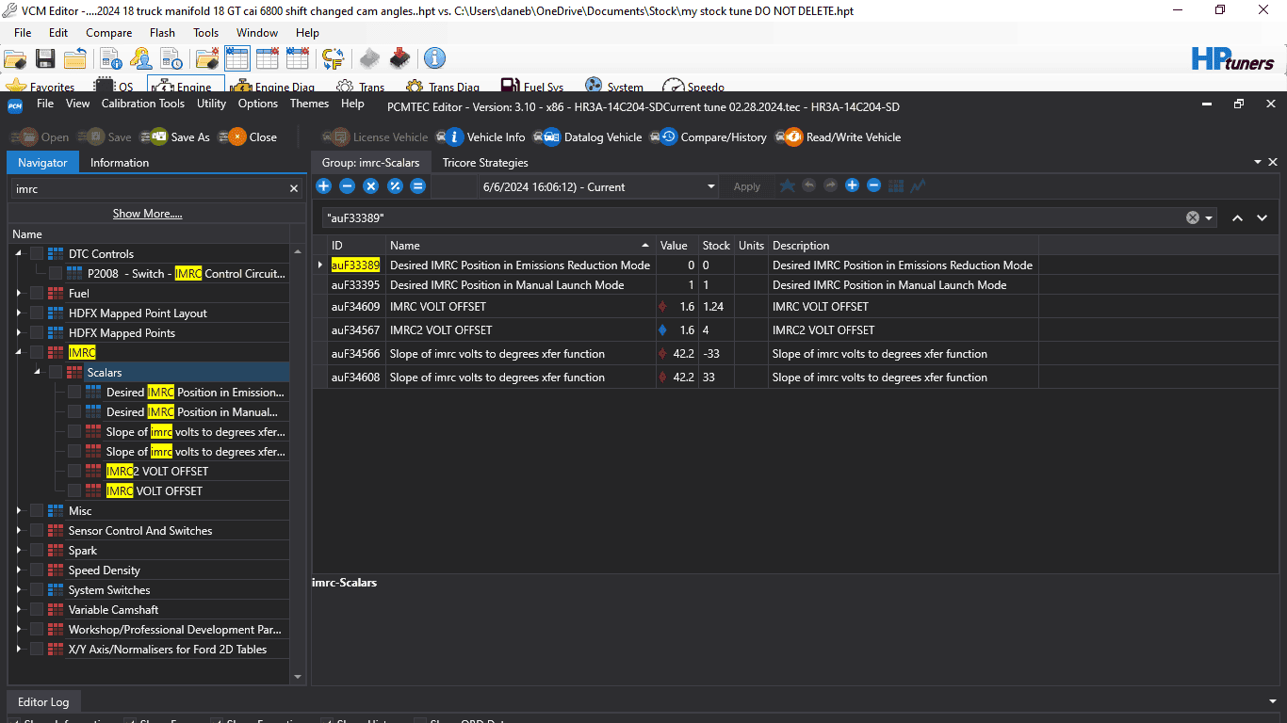Click the Show More link in Navigator
This screenshot has height=723, width=1287.
click(x=148, y=214)
